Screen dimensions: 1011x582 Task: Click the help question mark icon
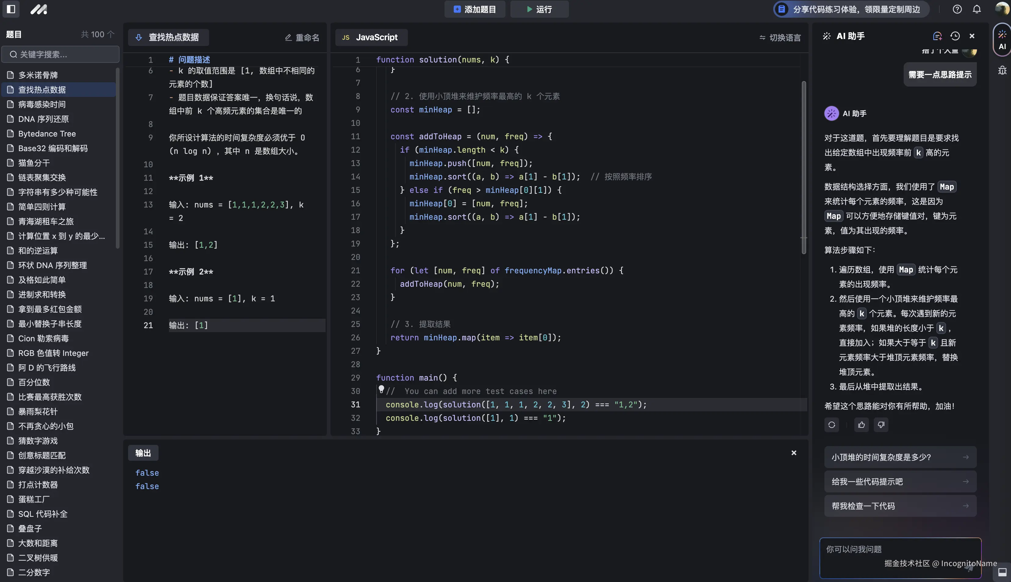(957, 9)
